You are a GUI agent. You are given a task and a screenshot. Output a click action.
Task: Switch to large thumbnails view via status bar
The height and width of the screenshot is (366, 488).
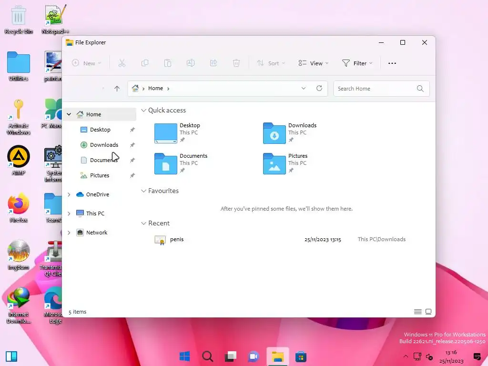click(x=428, y=312)
